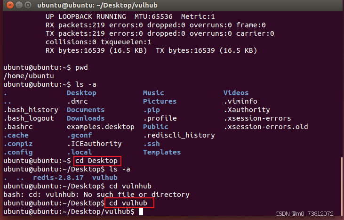Click the 'Desktop' directory in ls output
The height and width of the screenshot is (220, 344).
point(81,93)
